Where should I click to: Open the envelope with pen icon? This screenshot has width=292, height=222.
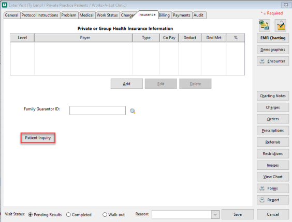pos(281,25)
